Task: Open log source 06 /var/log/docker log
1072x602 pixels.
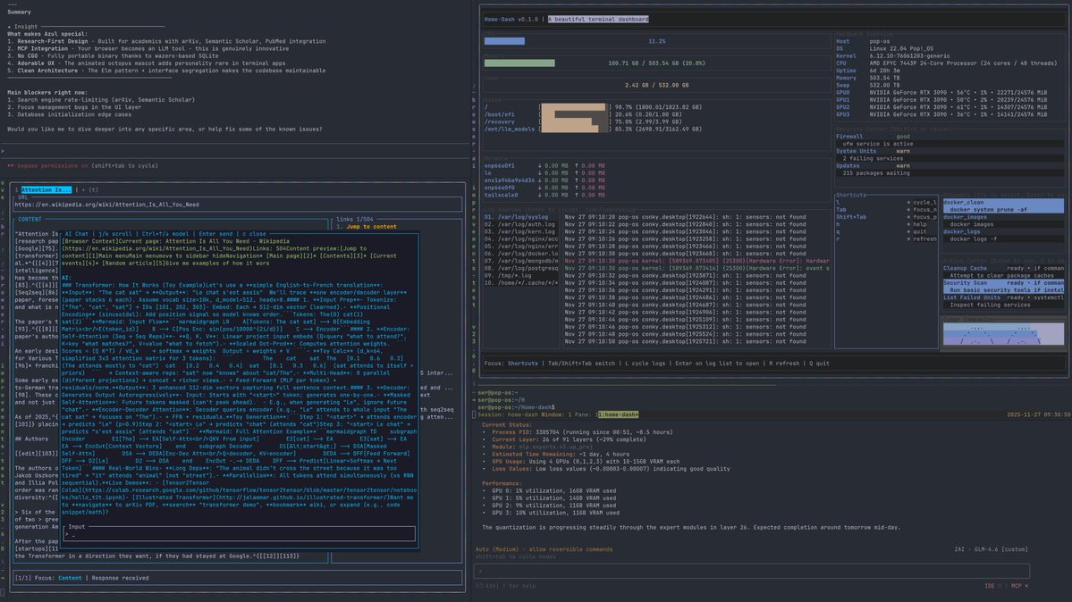Action: tap(521, 254)
